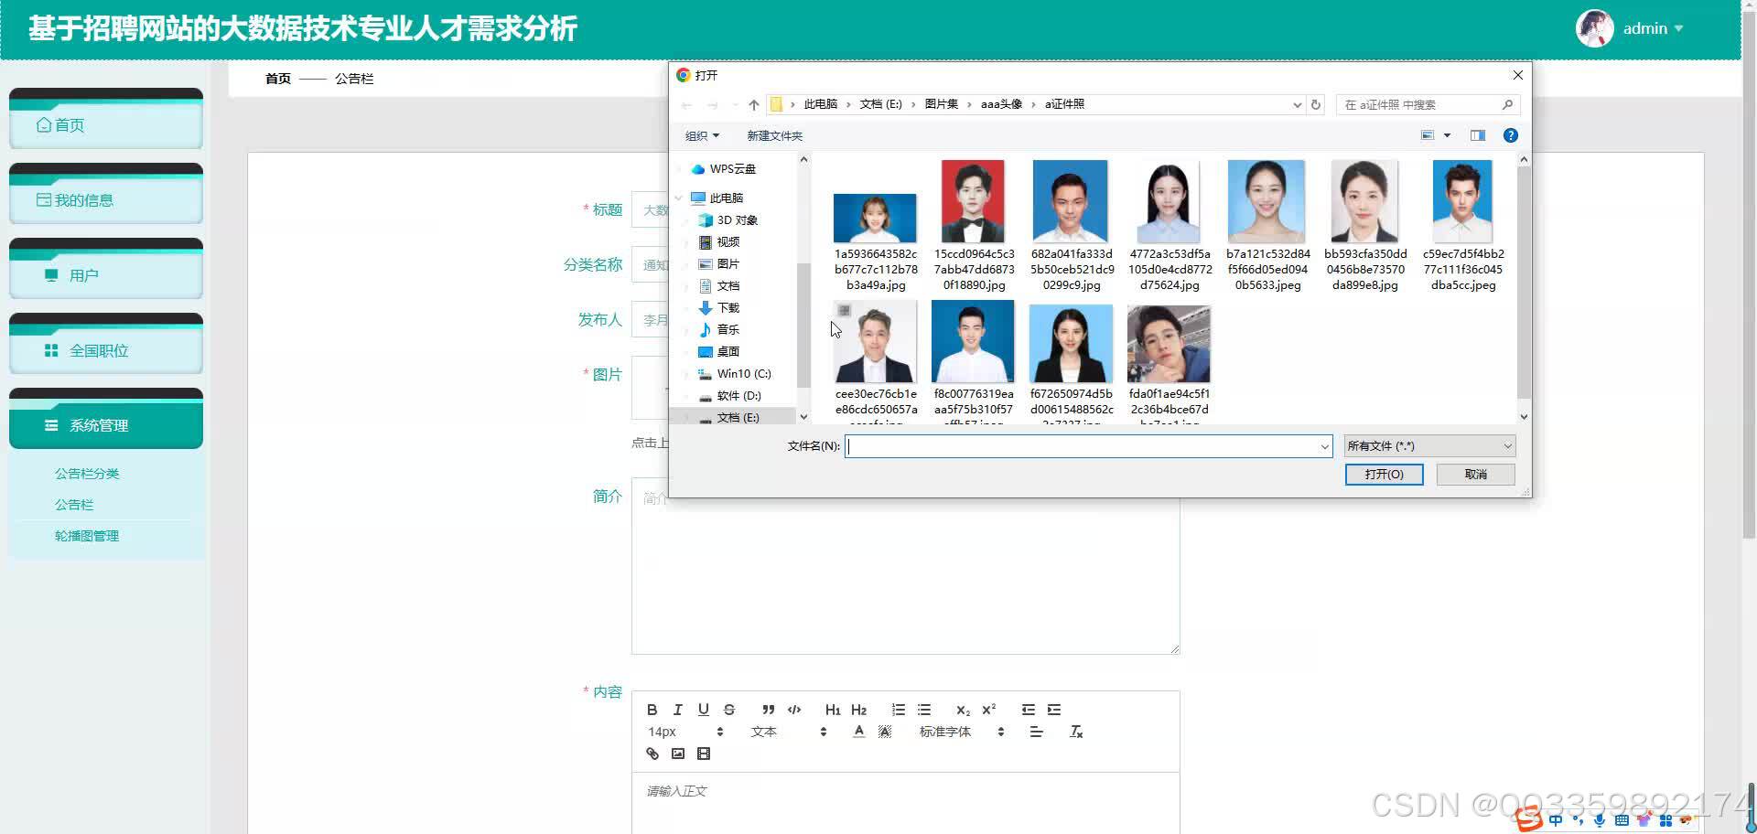Open the admin account dropdown menu

click(x=1650, y=27)
